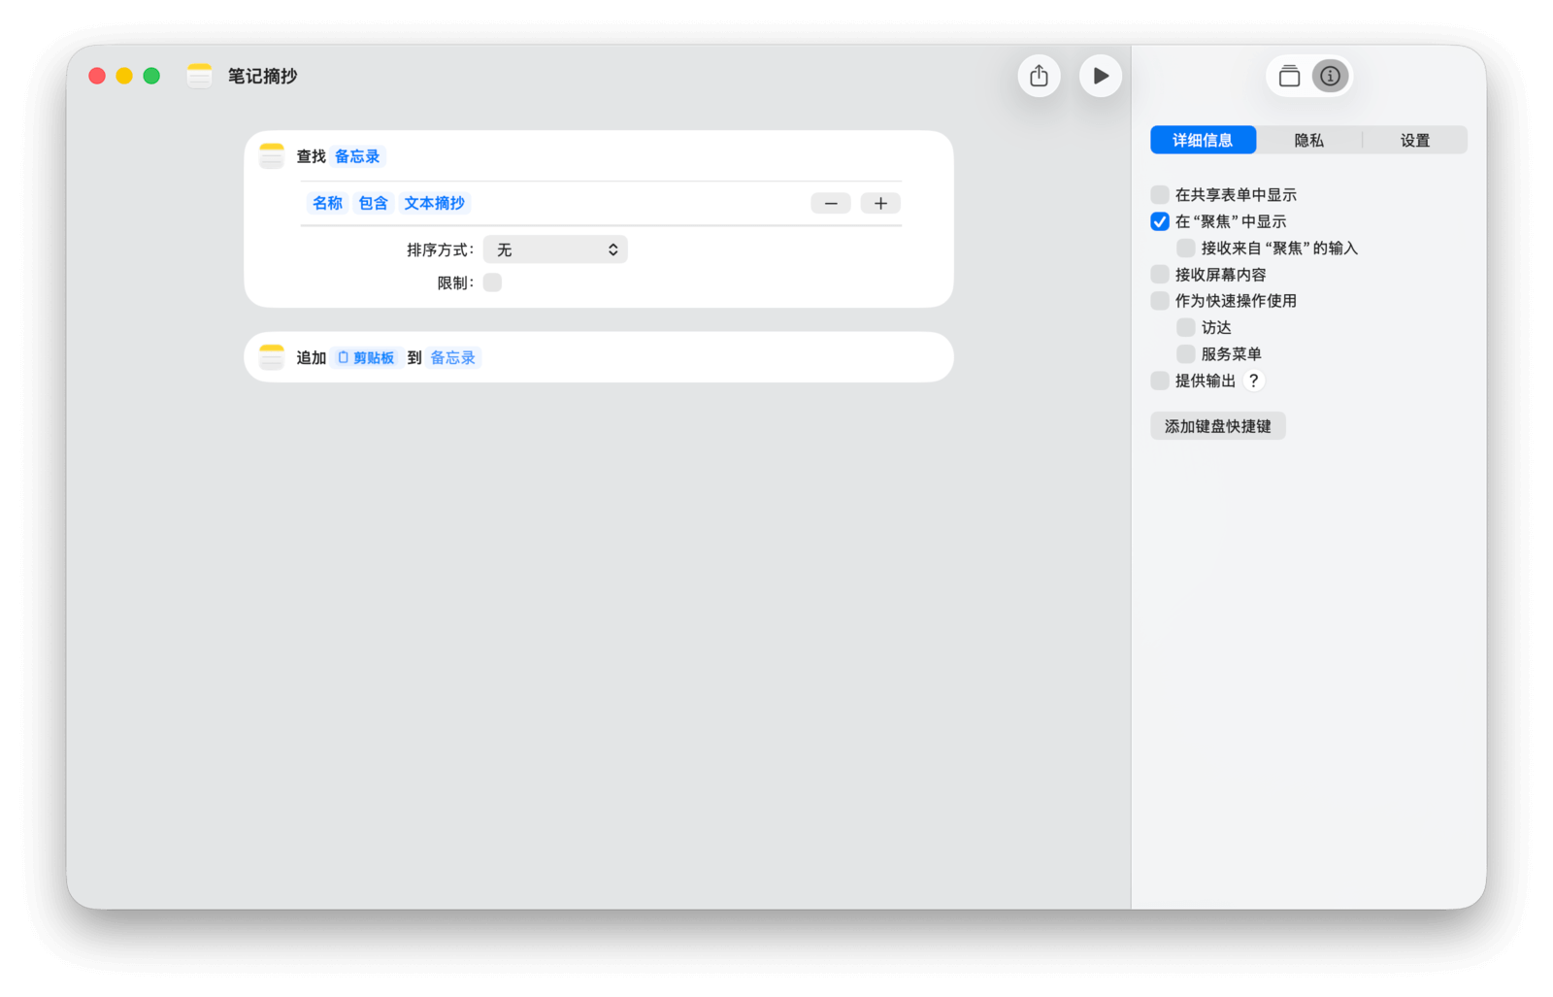Run the shortcut with play button
The width and height of the screenshot is (1553, 997).
[x=1100, y=76]
